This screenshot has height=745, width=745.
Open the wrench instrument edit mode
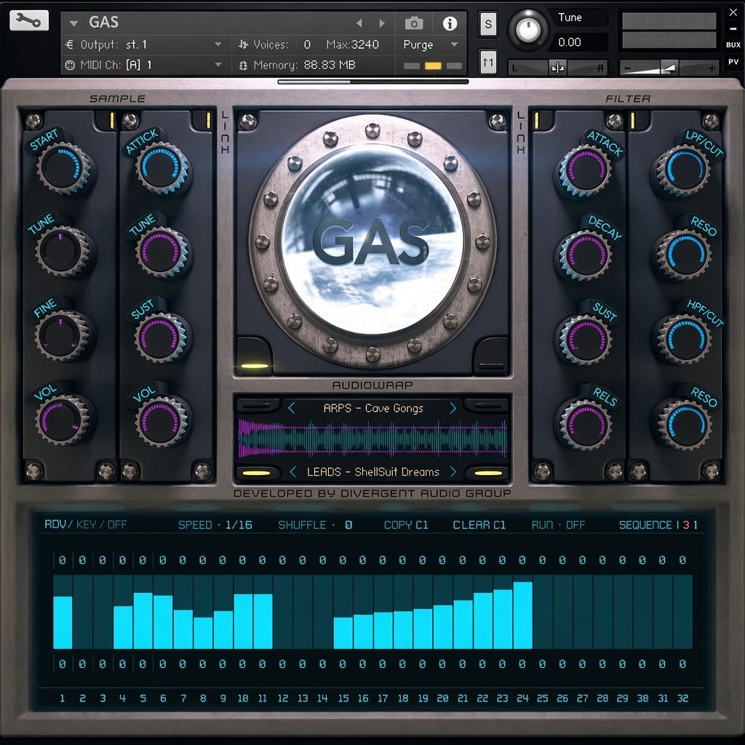pyautogui.click(x=28, y=20)
